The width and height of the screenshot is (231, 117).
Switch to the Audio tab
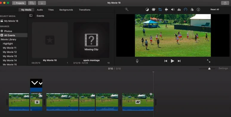click(x=40, y=10)
